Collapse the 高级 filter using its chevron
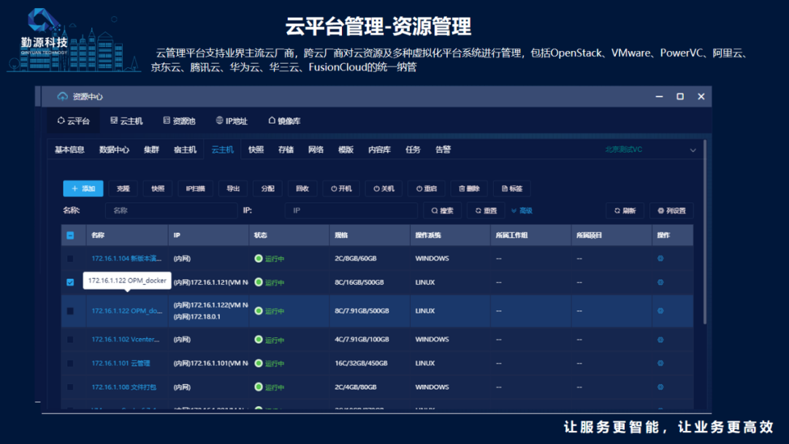The image size is (789, 444). coord(514,210)
